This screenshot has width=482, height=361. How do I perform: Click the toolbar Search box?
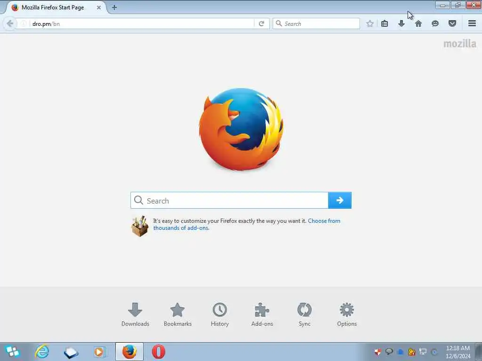click(316, 24)
